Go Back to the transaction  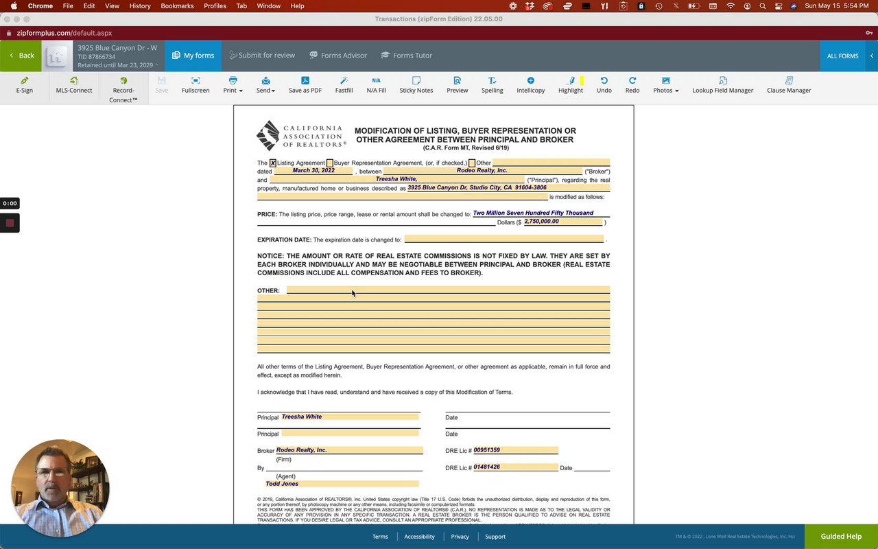[x=21, y=56]
